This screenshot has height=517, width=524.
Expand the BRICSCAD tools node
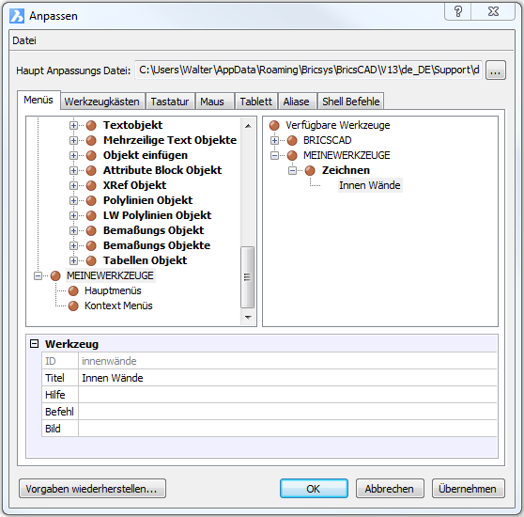(274, 140)
